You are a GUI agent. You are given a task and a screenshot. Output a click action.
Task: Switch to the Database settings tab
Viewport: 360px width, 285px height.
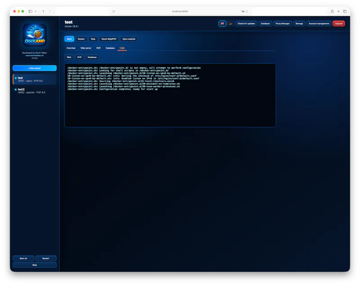click(x=110, y=48)
